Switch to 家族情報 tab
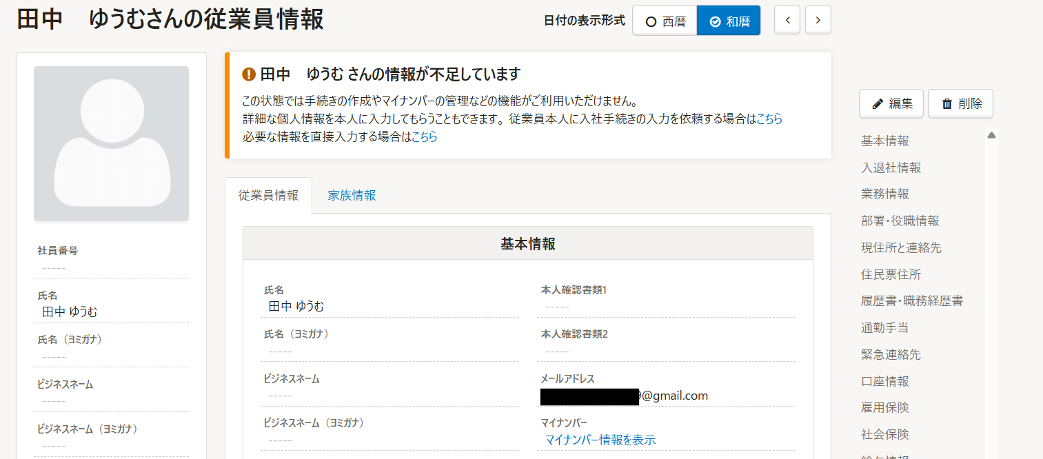 click(352, 195)
